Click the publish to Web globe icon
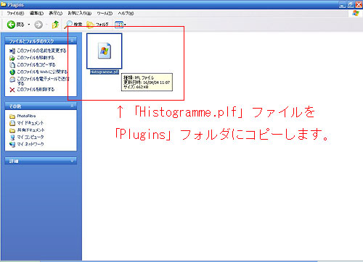This screenshot has width=363, height=262. [12, 72]
